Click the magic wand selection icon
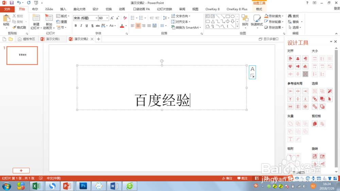Image resolution: width=340 pixels, height=191 pixels. [329, 91]
